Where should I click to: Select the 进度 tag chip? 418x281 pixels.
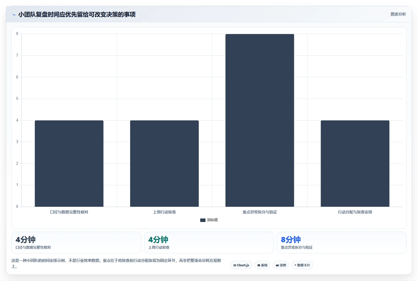tap(281, 265)
